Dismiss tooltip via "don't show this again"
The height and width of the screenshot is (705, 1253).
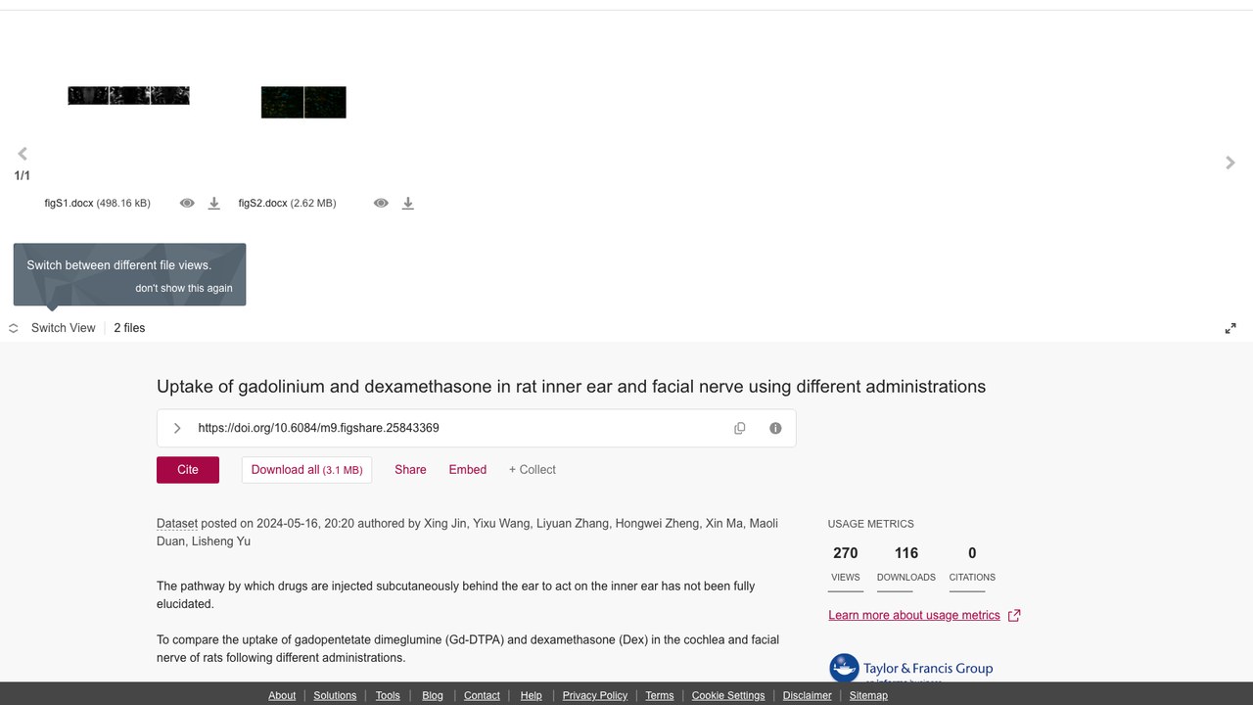[x=184, y=288]
